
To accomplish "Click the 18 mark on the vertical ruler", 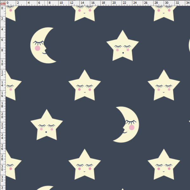I will point(2,105).
